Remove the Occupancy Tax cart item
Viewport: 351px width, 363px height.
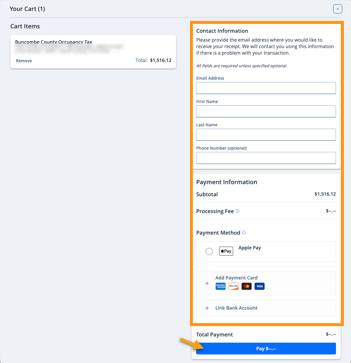[24, 61]
